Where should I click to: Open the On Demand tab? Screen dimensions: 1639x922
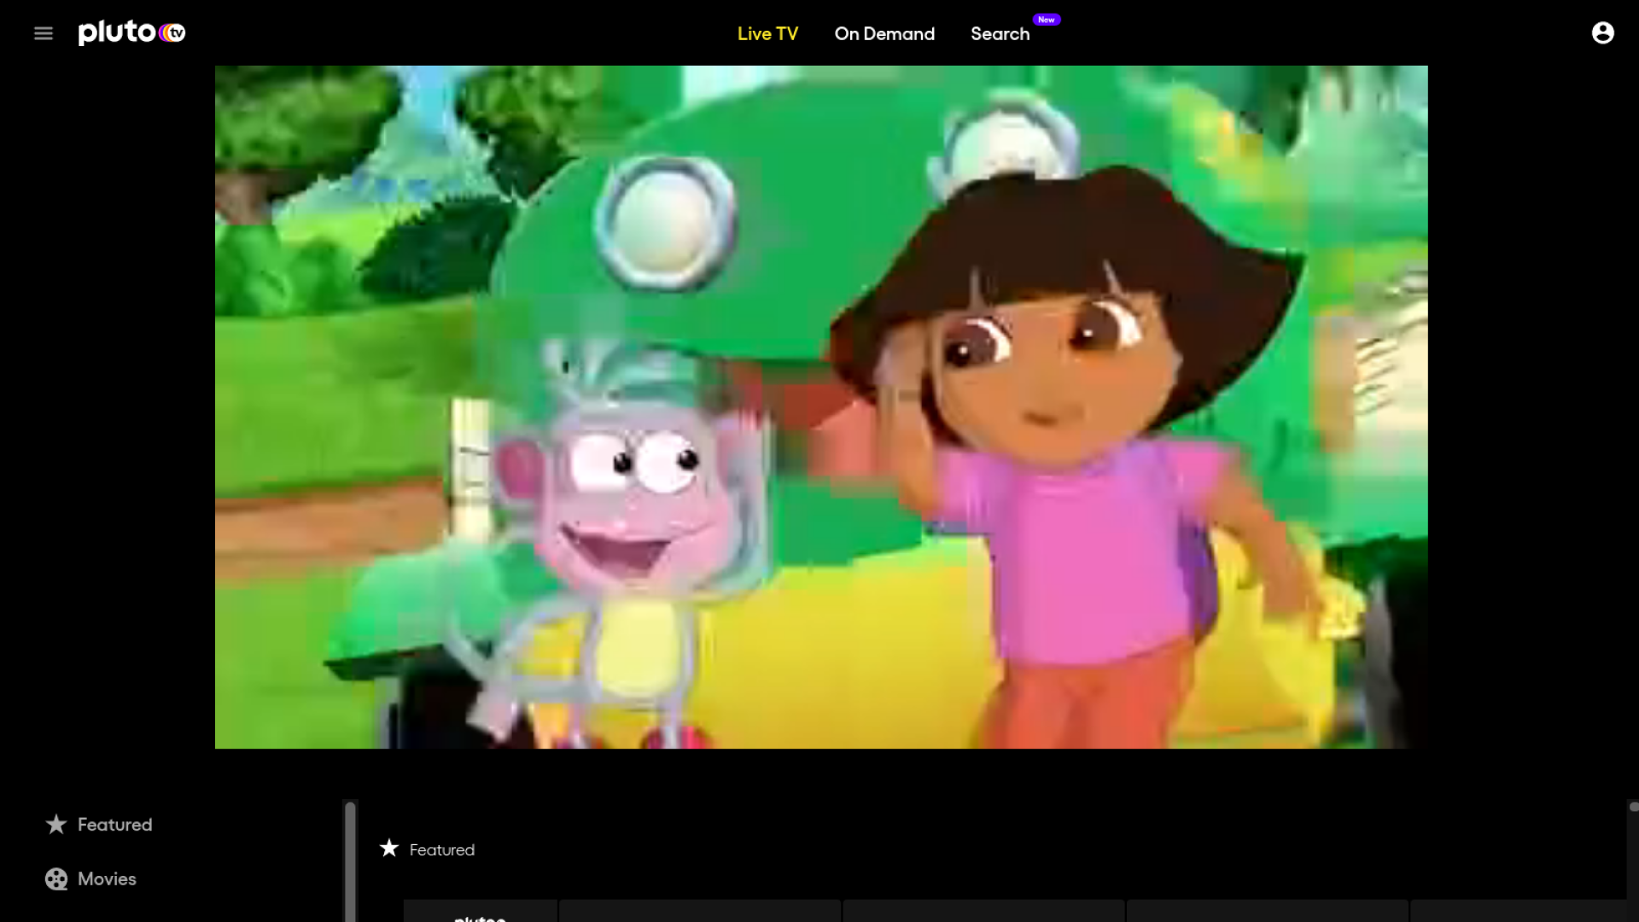pos(884,33)
